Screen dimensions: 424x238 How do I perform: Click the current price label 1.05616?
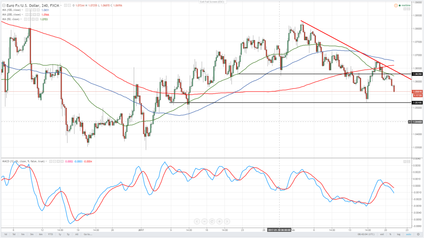pos(417,92)
